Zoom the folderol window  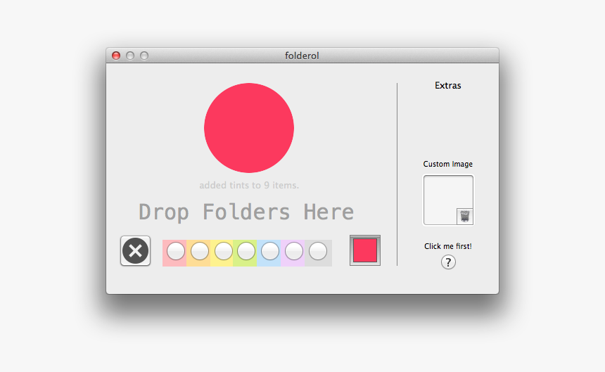point(144,56)
